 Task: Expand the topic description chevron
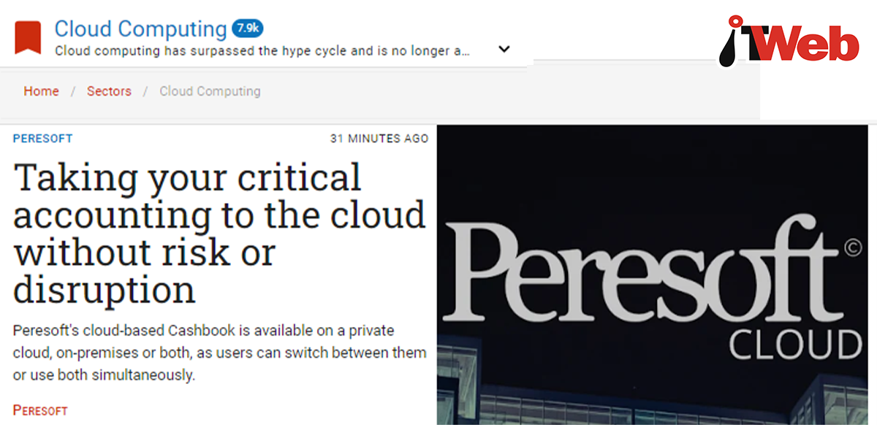504,50
